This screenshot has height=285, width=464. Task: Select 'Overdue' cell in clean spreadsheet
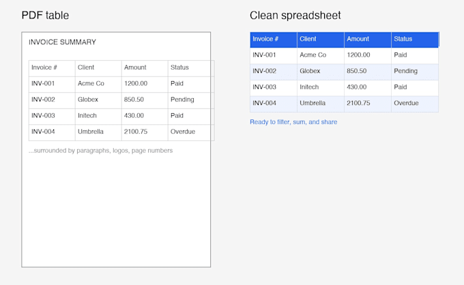(415, 104)
